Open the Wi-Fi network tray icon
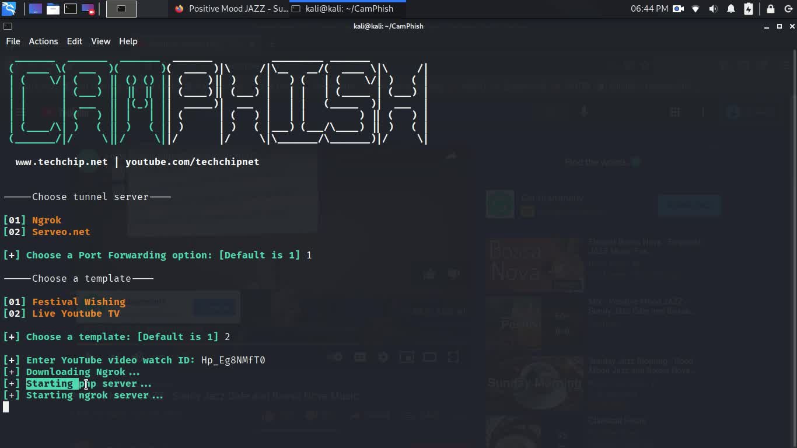The width and height of the screenshot is (797, 448). (x=695, y=9)
